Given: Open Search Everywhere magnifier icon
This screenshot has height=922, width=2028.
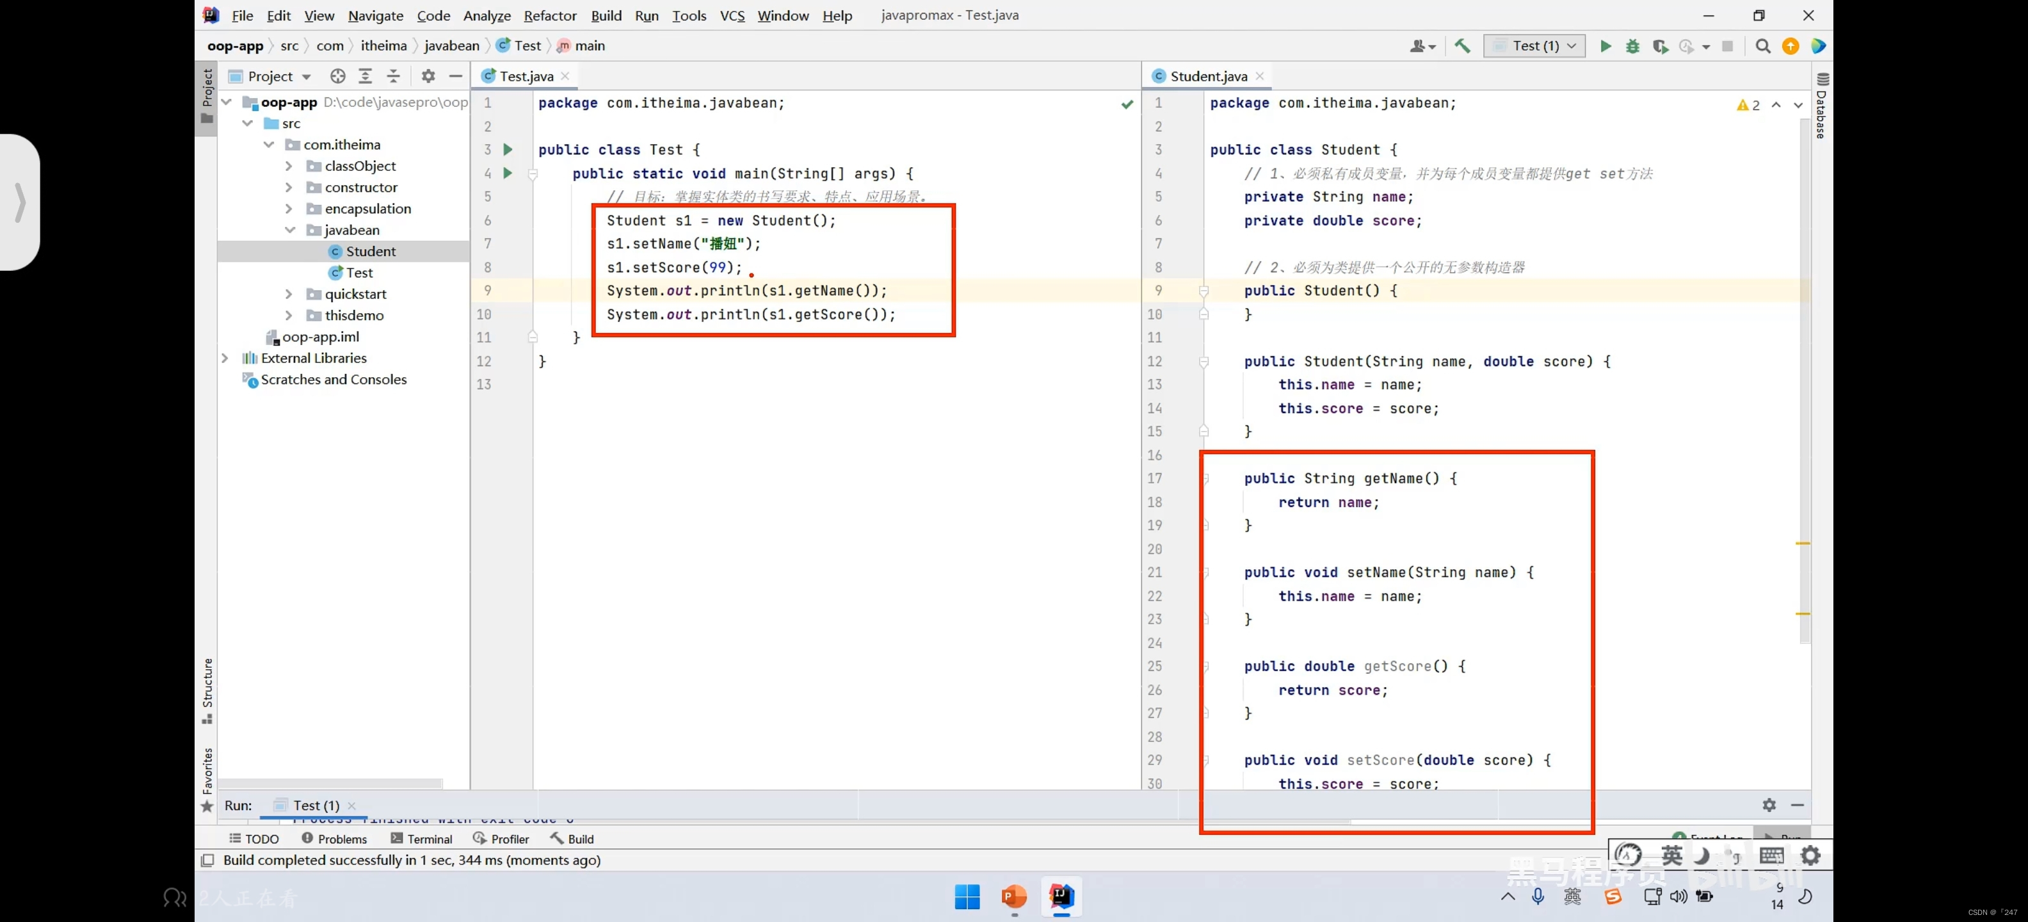Looking at the screenshot, I should pyautogui.click(x=1763, y=45).
